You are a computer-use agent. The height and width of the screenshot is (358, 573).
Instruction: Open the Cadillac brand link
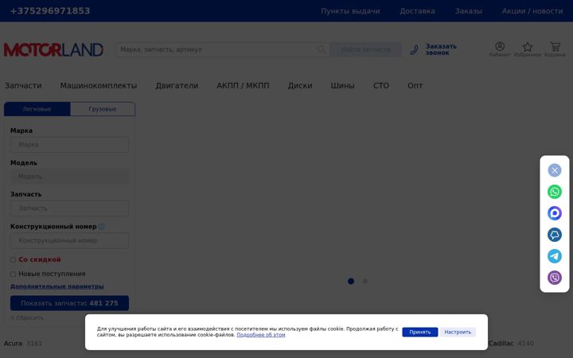(x=501, y=344)
